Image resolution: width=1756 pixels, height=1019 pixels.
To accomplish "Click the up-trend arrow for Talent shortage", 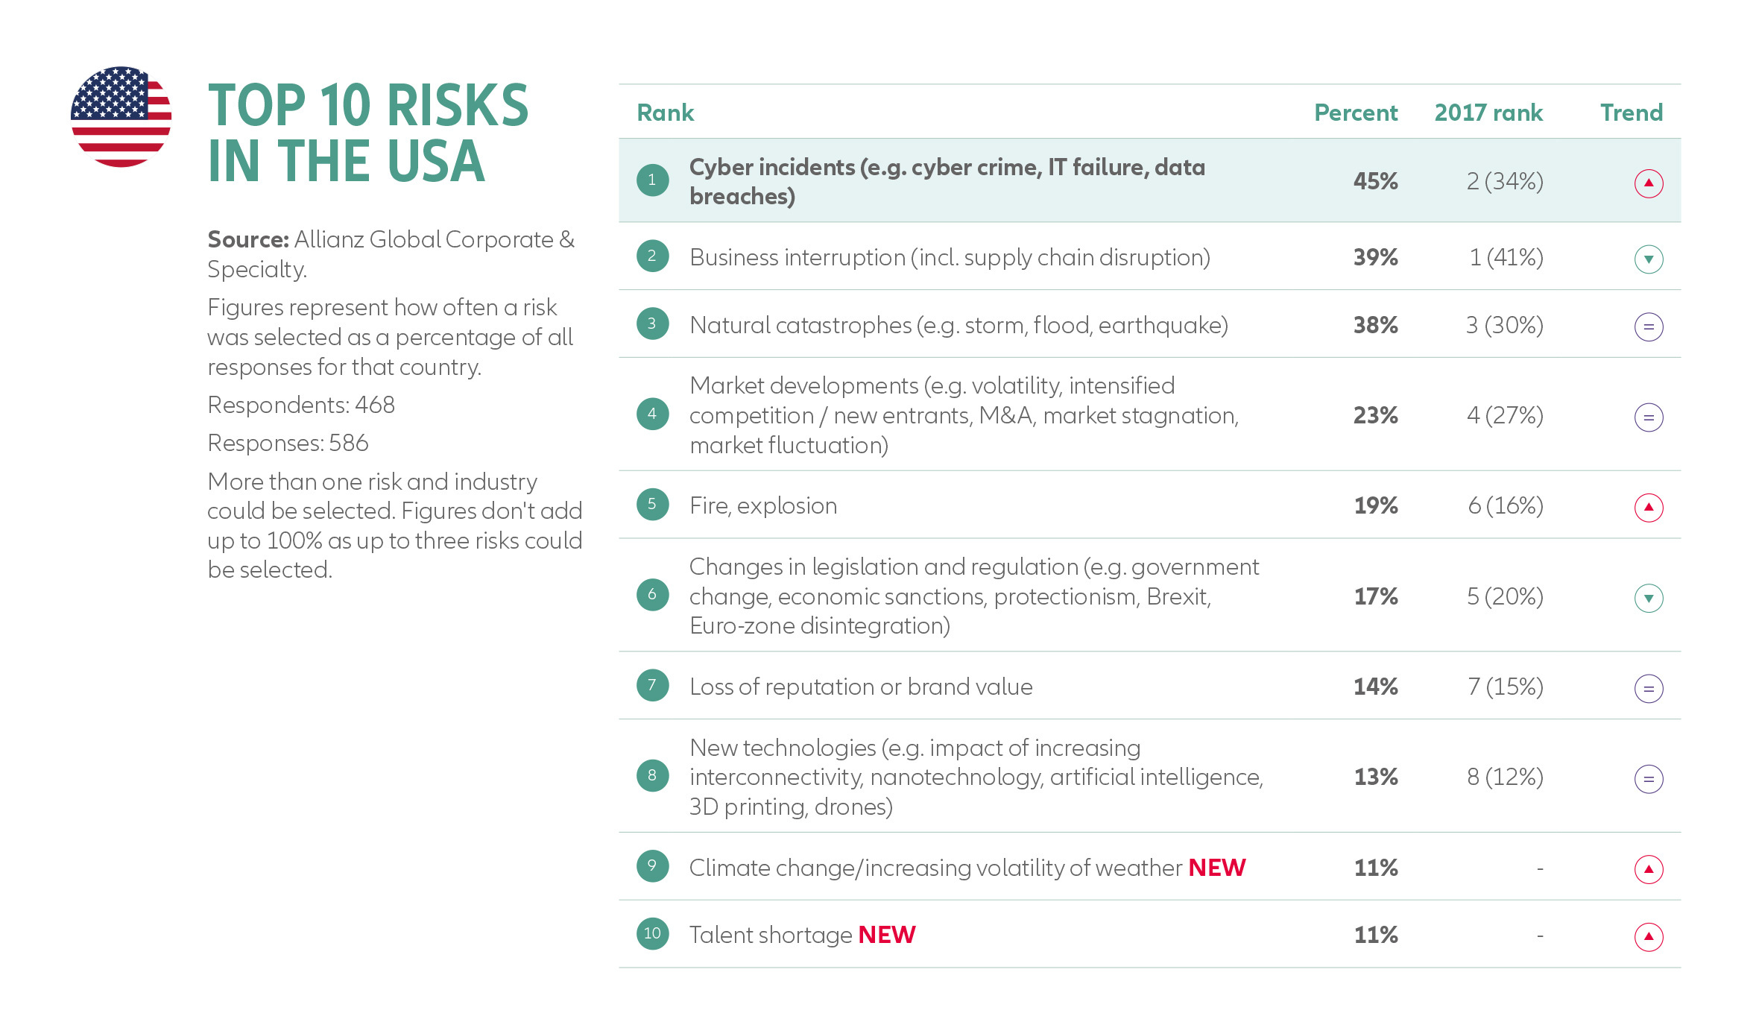I will point(1648,936).
